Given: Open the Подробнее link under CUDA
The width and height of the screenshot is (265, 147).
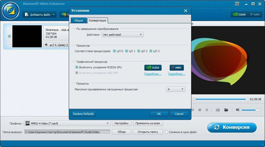Looking at the screenshot, I should point(153,74).
